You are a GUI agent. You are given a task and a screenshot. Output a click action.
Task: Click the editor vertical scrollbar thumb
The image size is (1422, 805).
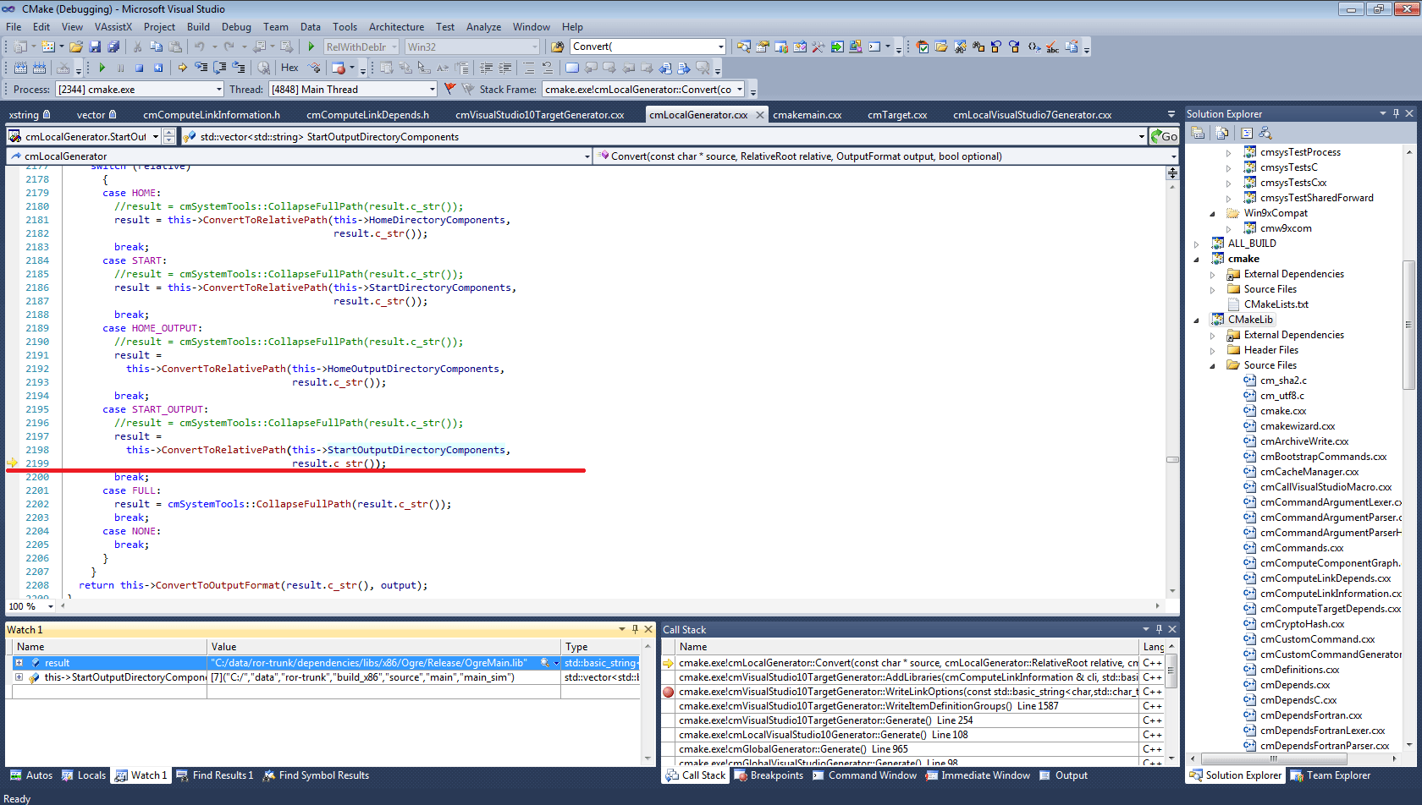pos(1172,460)
